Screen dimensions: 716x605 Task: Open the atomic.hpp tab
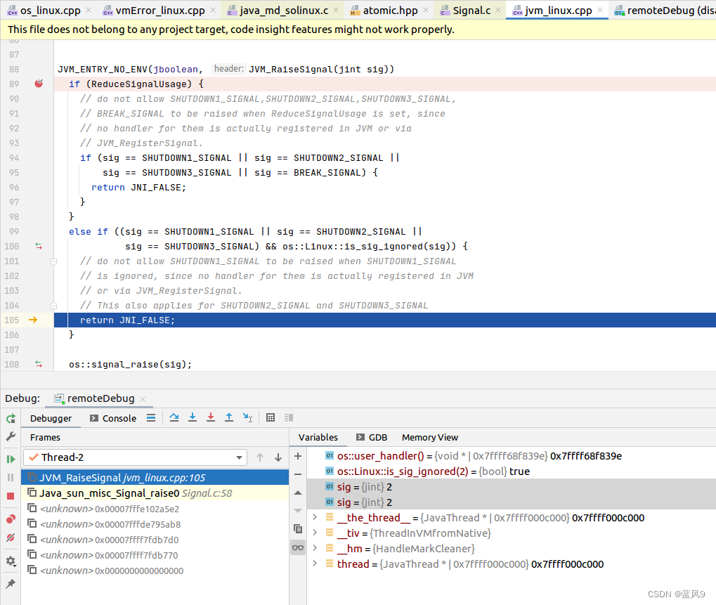(389, 10)
